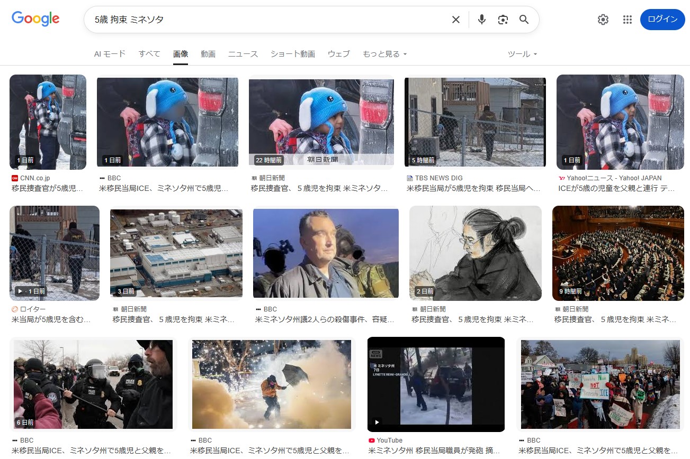Clear the search box with X icon
Viewport: 690px width, 459px height.
point(455,20)
